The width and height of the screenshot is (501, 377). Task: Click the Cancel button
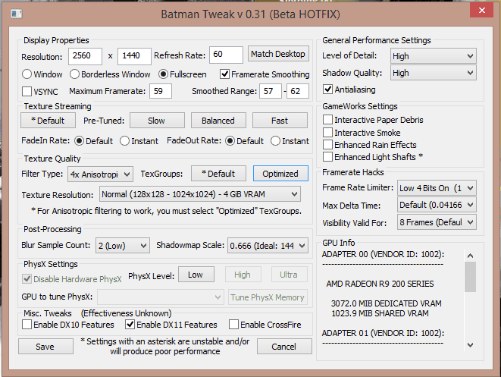point(284,346)
